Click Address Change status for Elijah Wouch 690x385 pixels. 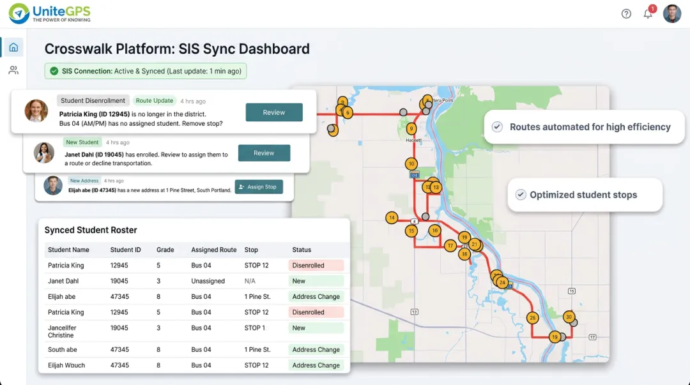(x=316, y=365)
